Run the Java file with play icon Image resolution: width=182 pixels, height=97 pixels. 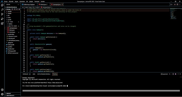point(171,4)
